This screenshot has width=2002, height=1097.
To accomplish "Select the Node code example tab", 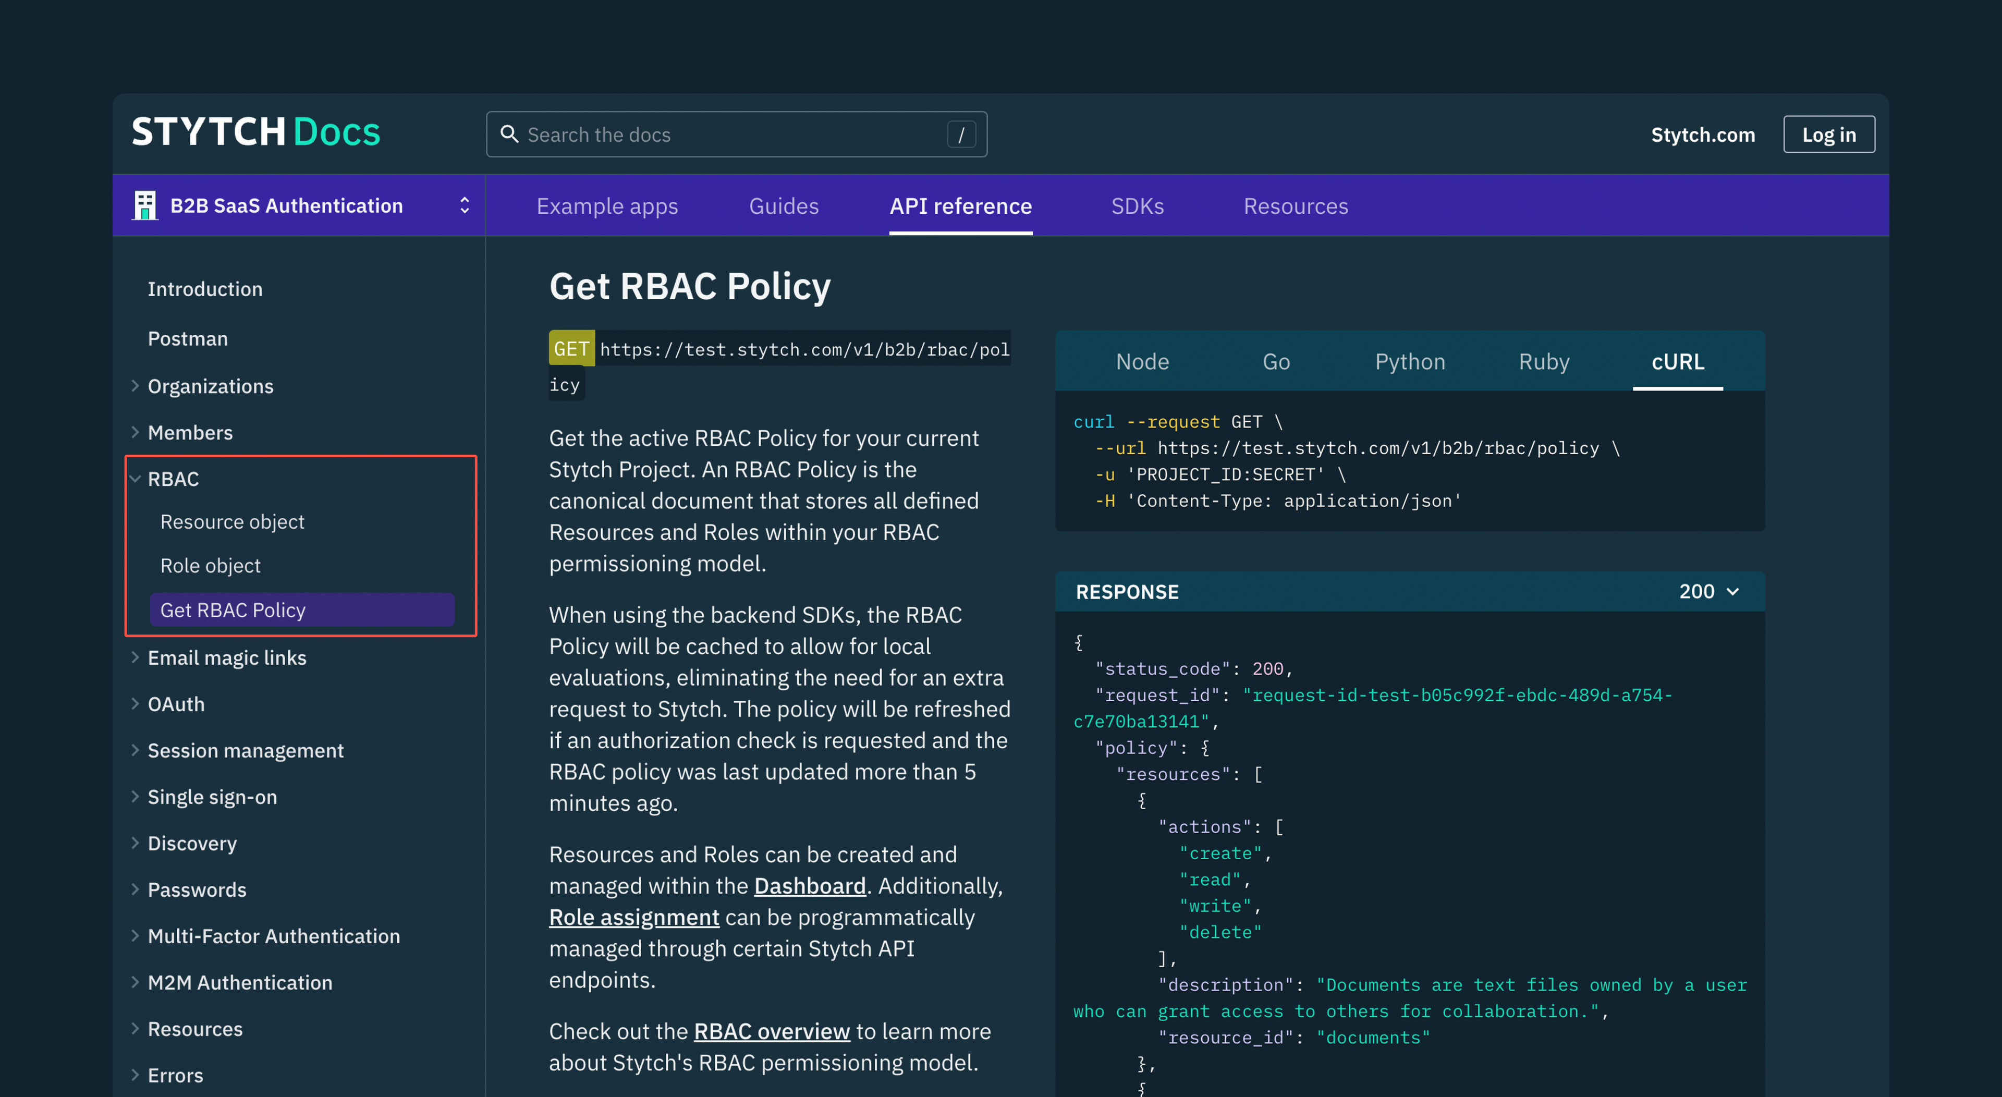I will pyautogui.click(x=1142, y=361).
